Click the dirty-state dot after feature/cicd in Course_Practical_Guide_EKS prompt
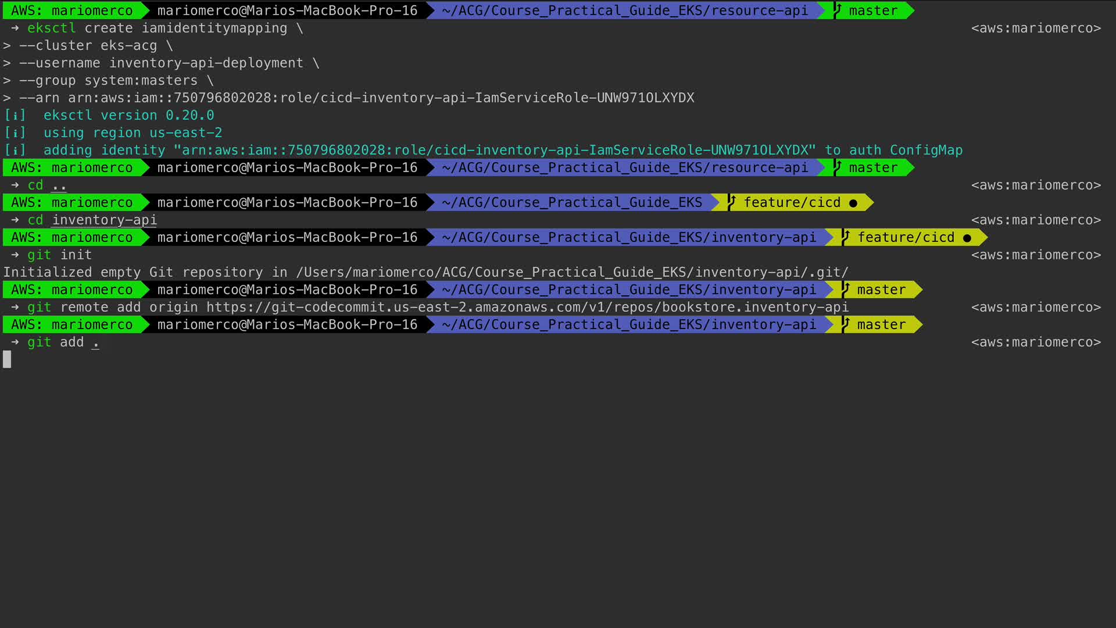The height and width of the screenshot is (628, 1116). [x=853, y=203]
